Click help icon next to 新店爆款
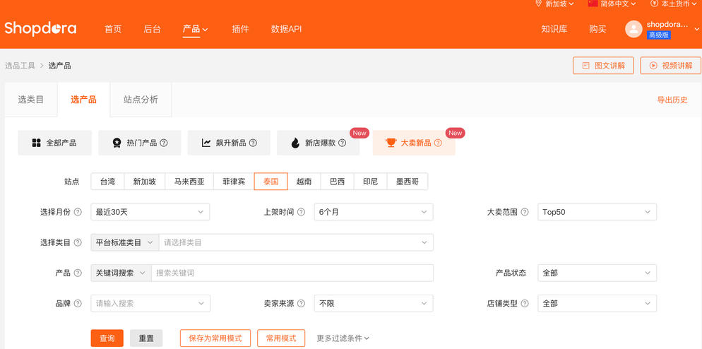Image resolution: width=702 pixels, height=349 pixels. tap(342, 143)
